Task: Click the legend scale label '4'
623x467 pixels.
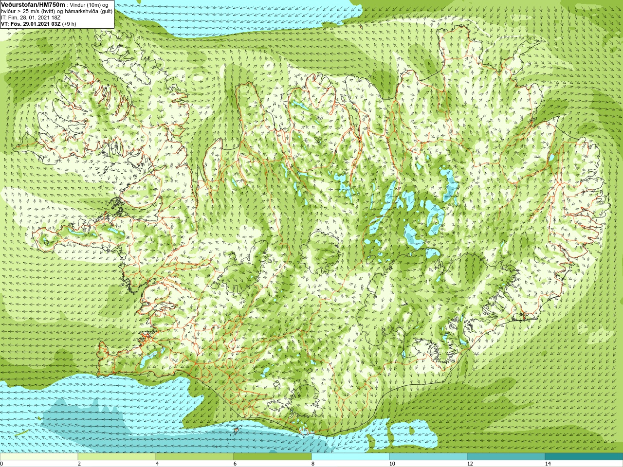Action: tap(157, 464)
